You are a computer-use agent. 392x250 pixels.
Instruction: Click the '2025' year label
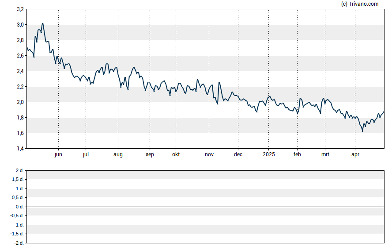269,154
